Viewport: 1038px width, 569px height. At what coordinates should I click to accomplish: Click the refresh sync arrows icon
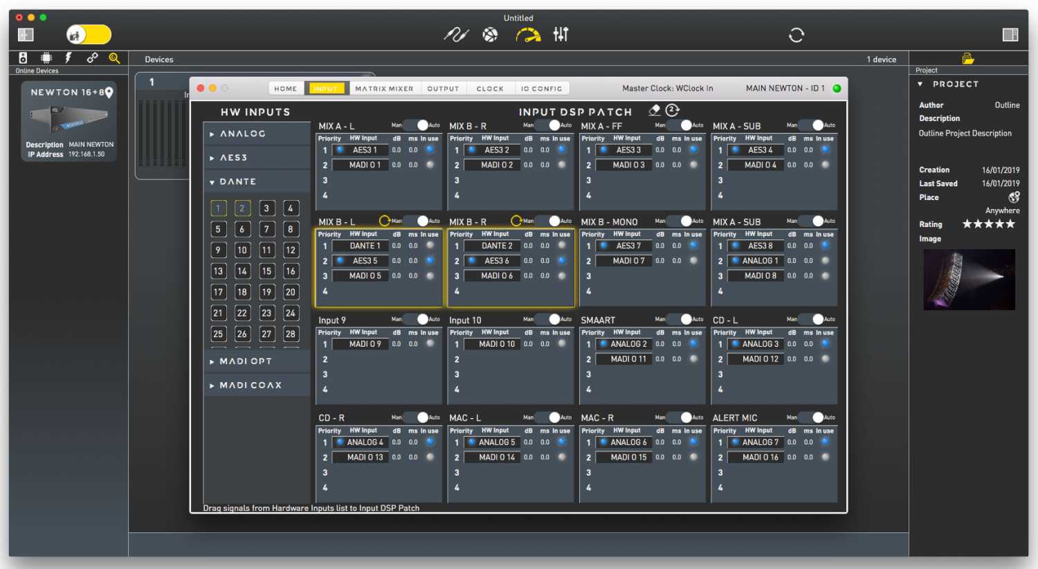pos(796,35)
